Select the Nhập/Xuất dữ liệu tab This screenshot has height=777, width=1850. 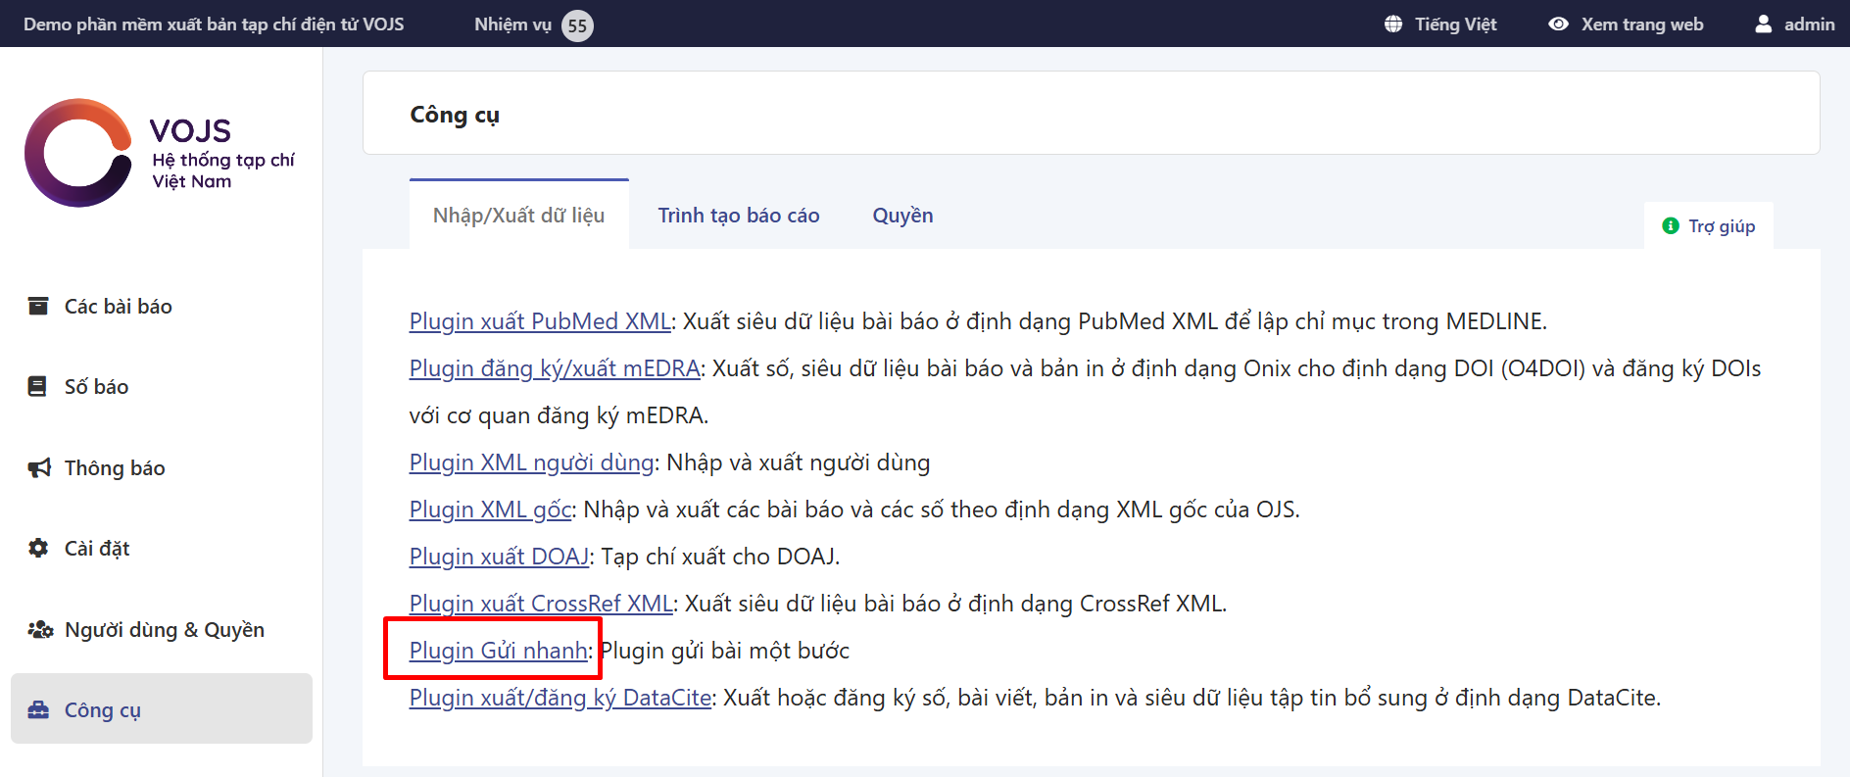(518, 216)
